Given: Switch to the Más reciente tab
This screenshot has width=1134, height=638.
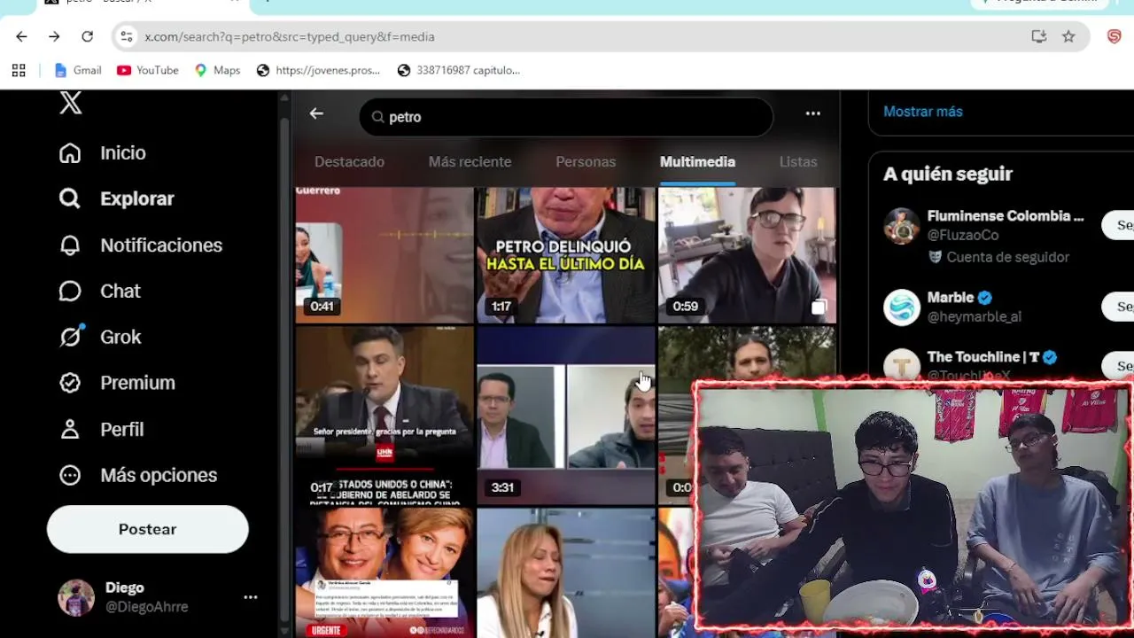Looking at the screenshot, I should pyautogui.click(x=470, y=161).
